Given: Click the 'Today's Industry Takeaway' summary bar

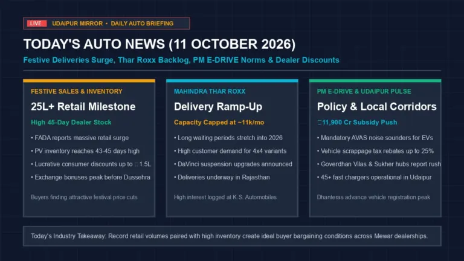Looking at the screenshot, I should click(232, 236).
